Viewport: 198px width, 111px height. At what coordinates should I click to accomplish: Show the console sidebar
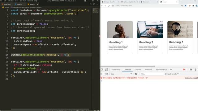102,74
